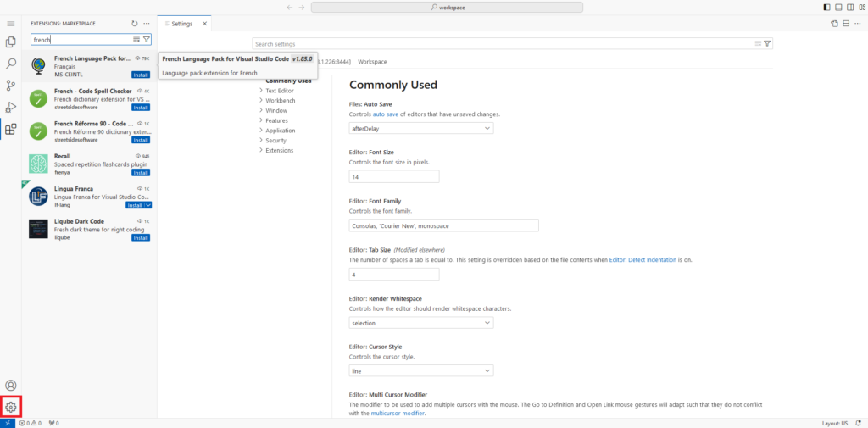Select the Settings editor tab

tap(182, 24)
